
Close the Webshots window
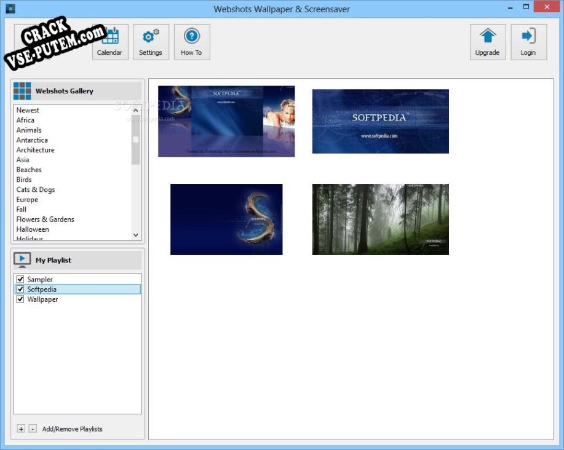pos(547,7)
